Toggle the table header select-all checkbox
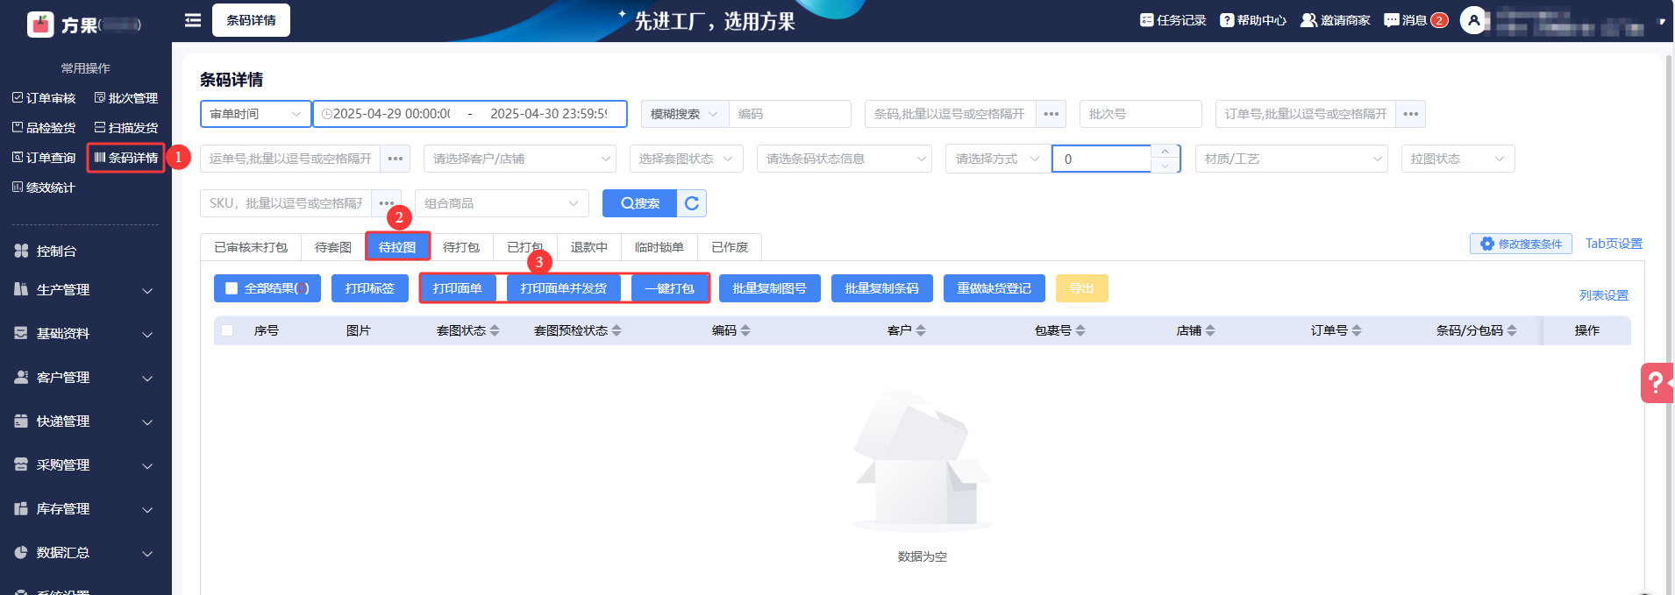This screenshot has height=595, width=1675. 227,330
